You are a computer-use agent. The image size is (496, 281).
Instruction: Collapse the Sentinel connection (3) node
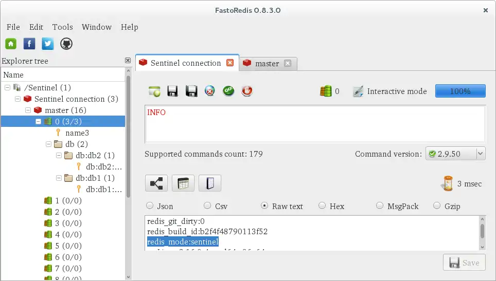[17, 99]
